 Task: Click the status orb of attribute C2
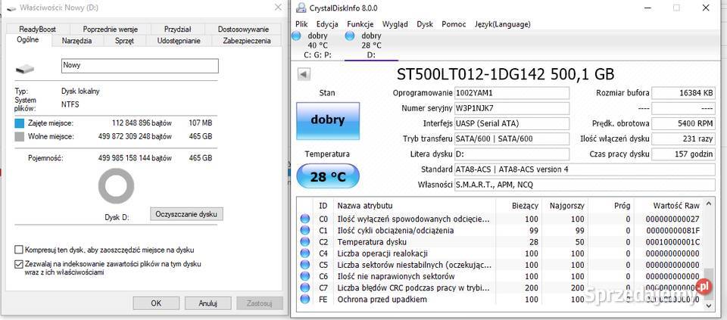[x=304, y=242]
